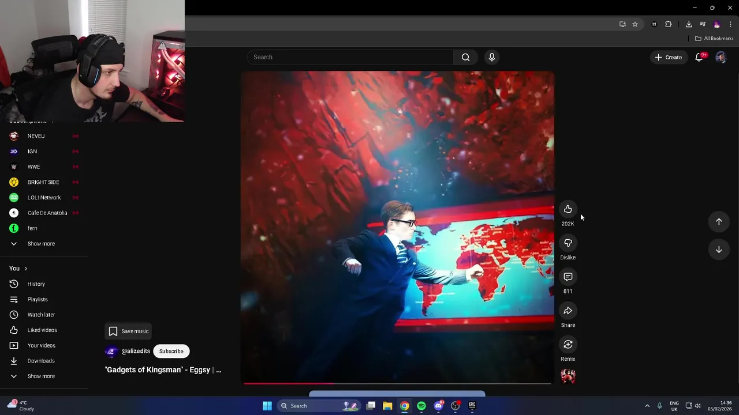Click Save music button

click(x=129, y=331)
